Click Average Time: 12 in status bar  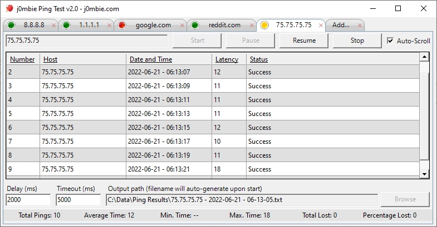pyautogui.click(x=109, y=215)
